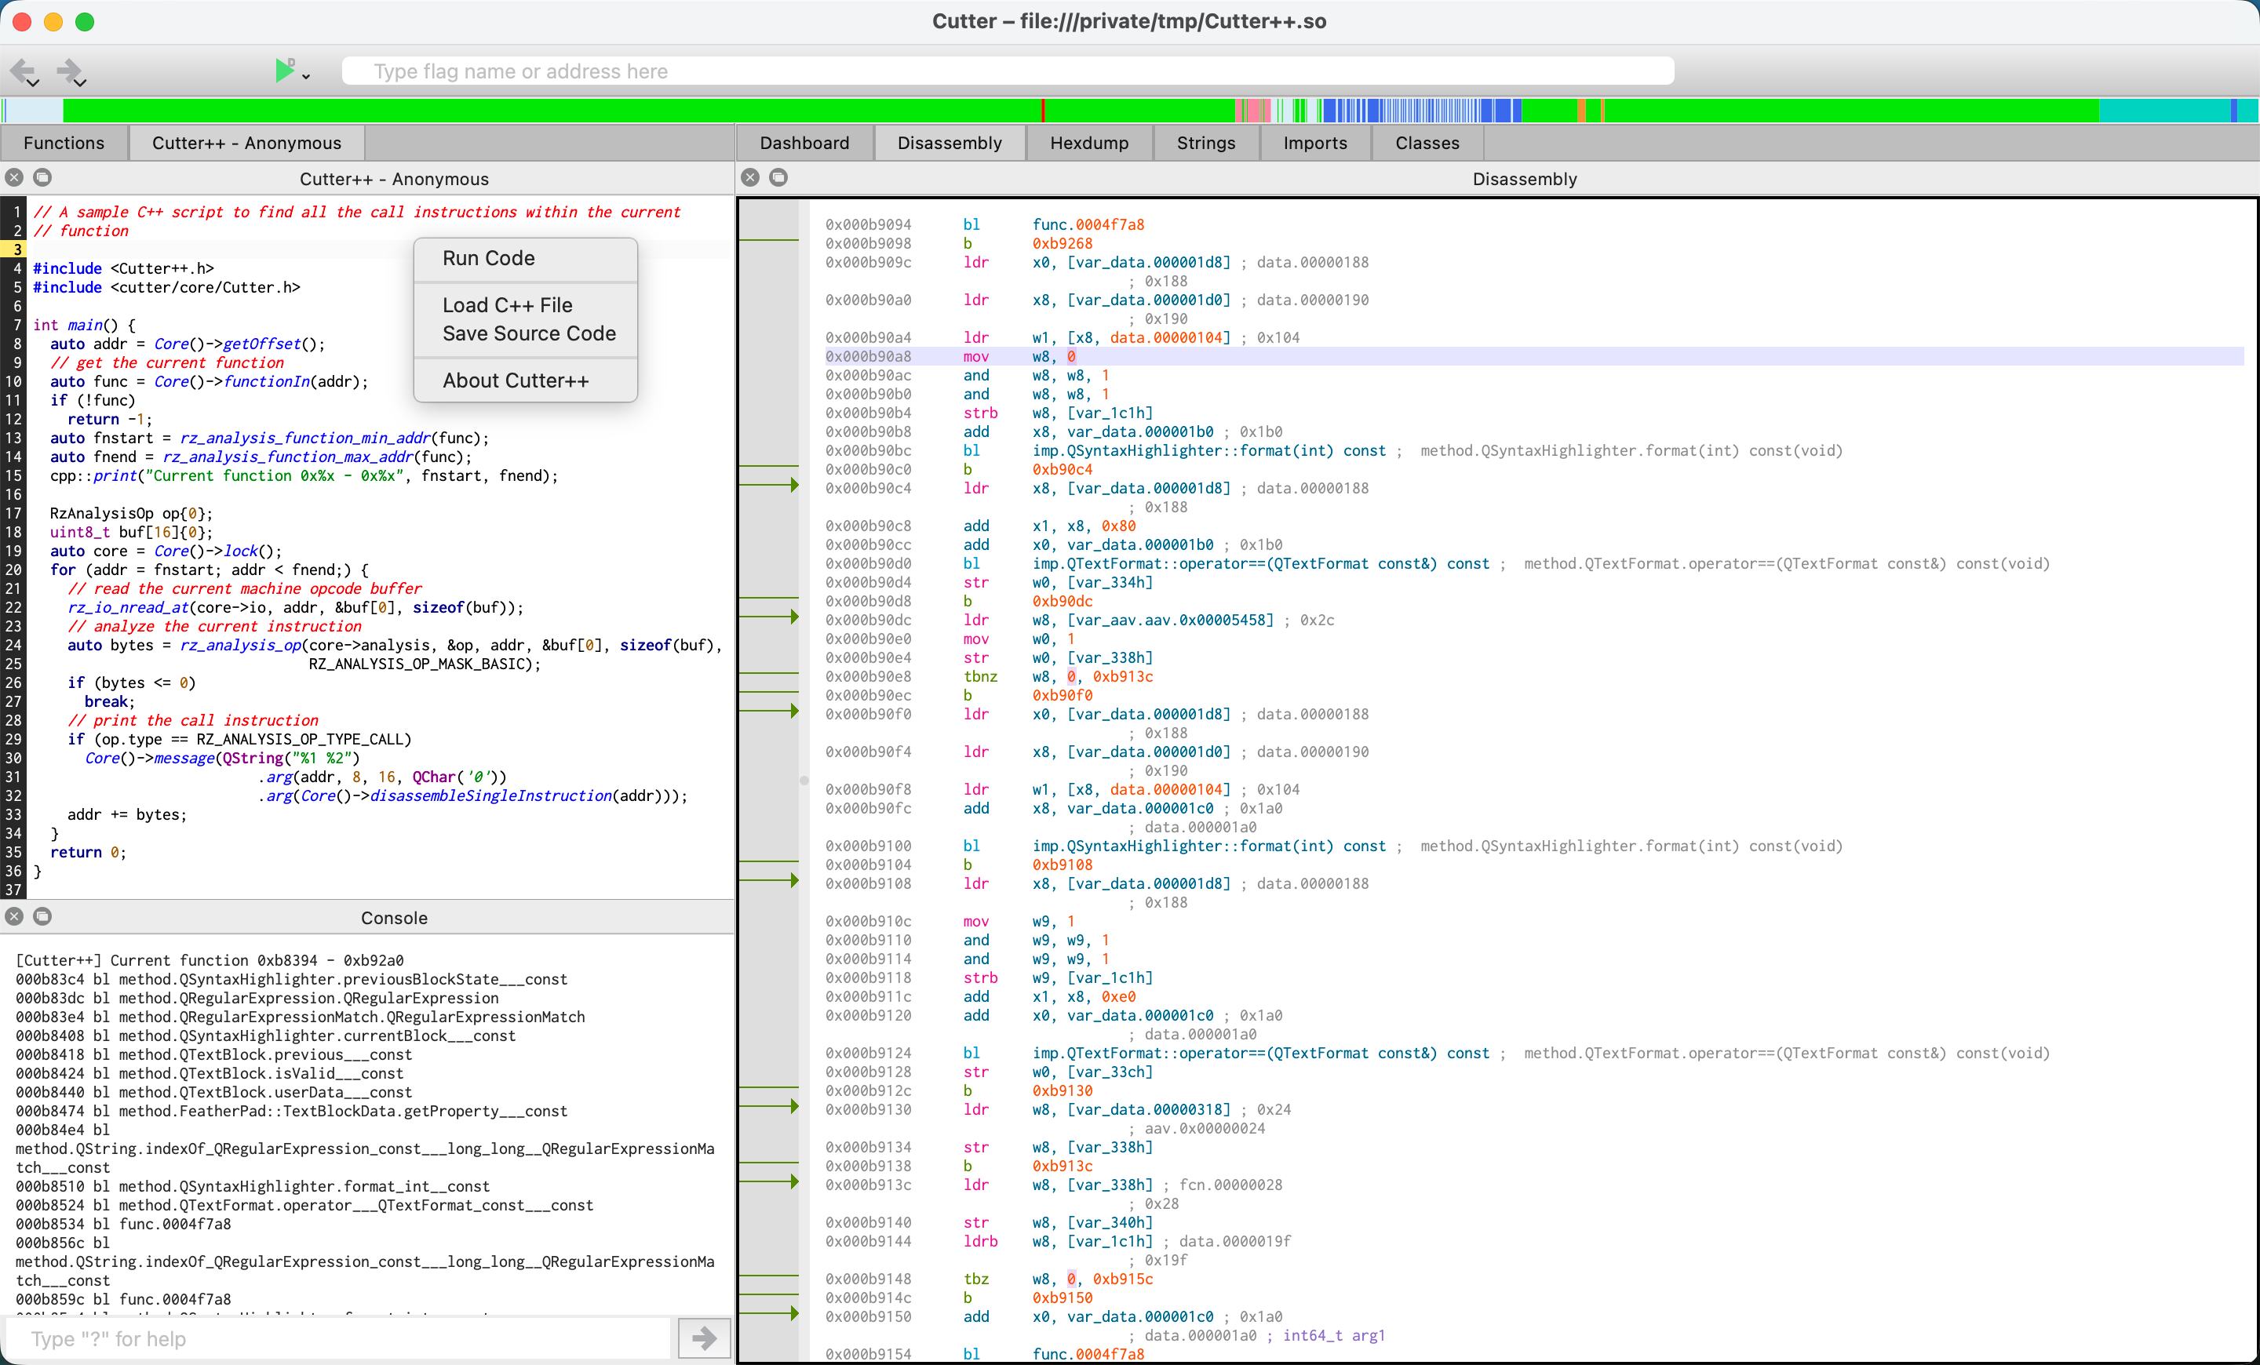2260x1365 pixels.
Task: Open the debug play dropdown arrow
Action: coord(306,77)
